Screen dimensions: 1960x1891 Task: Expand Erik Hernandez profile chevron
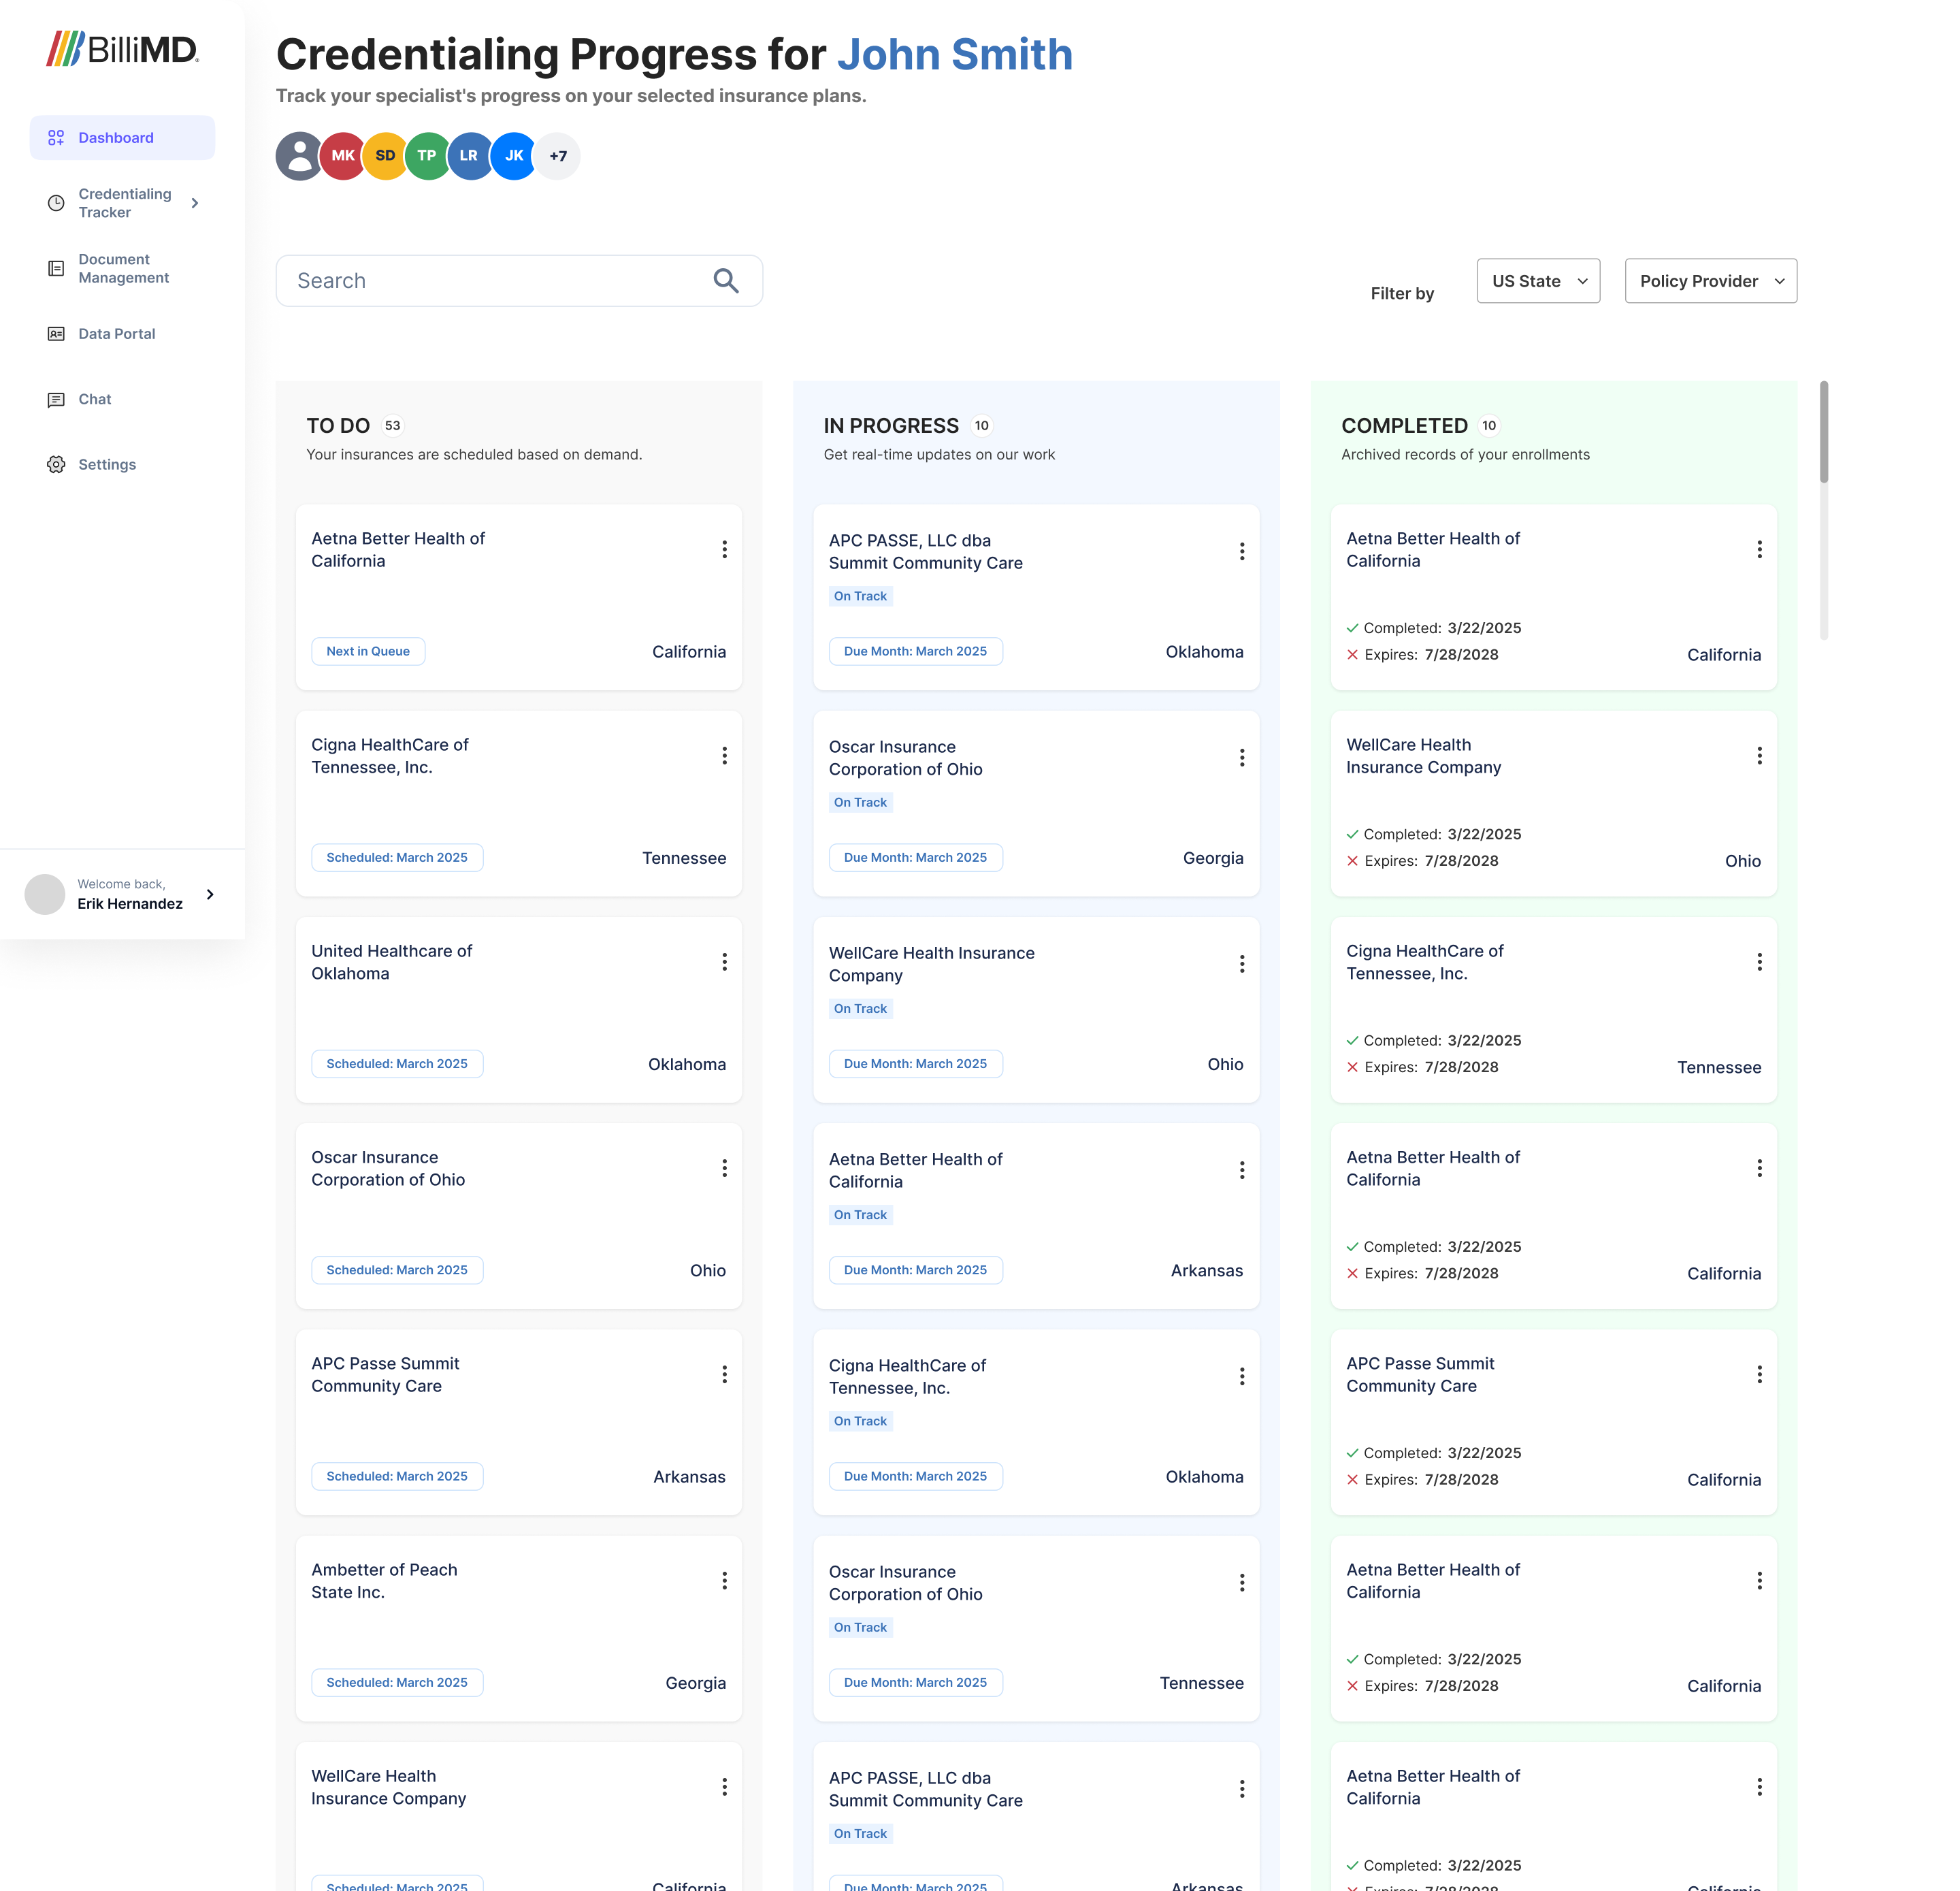pyautogui.click(x=210, y=895)
